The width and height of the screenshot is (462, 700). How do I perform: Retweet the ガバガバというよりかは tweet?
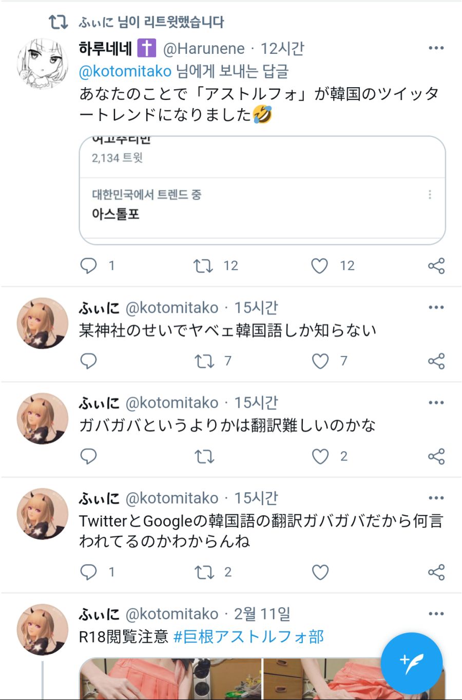(204, 456)
